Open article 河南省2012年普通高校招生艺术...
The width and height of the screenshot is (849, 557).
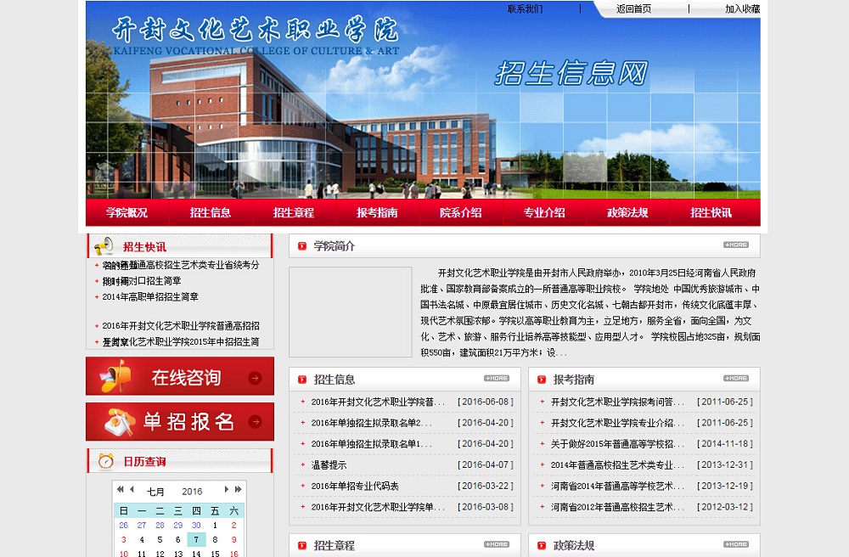(x=617, y=507)
